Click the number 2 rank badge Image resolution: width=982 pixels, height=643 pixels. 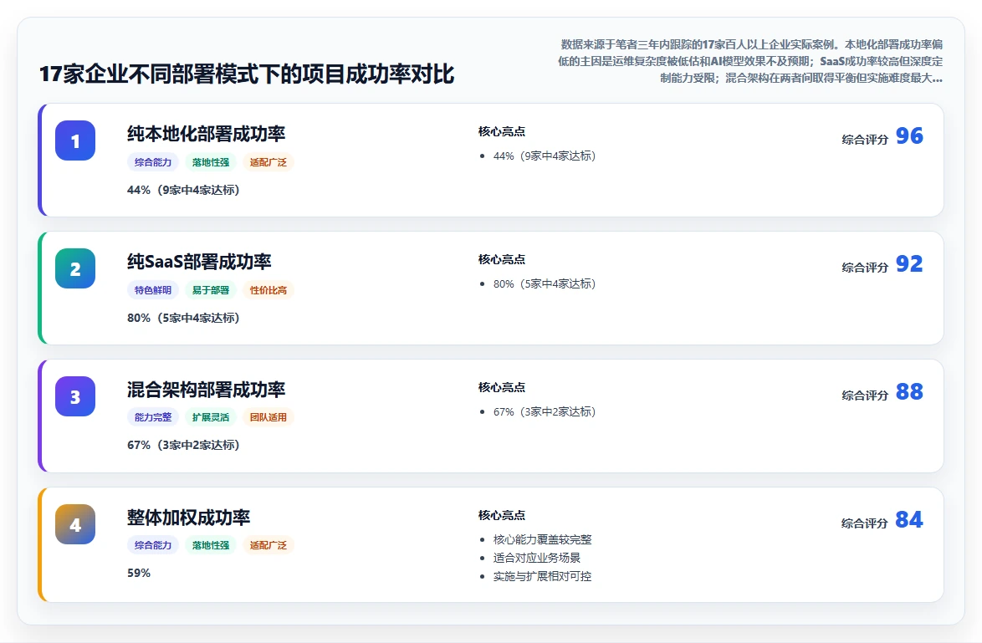(x=75, y=268)
